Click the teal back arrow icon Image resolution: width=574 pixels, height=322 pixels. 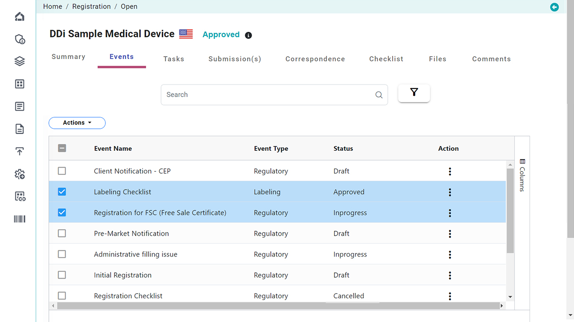coord(554,7)
